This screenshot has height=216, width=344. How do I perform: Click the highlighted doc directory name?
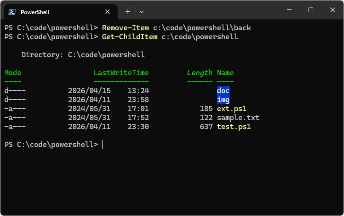[x=223, y=91]
